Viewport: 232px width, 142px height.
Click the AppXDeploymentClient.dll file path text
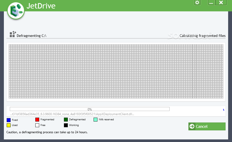point(72,114)
